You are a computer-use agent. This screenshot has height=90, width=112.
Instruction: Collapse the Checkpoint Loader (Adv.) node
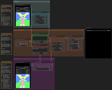16,39
